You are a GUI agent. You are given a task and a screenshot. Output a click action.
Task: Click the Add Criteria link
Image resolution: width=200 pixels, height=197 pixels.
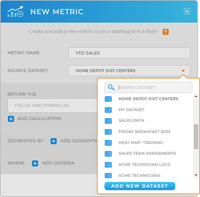tap(58, 163)
